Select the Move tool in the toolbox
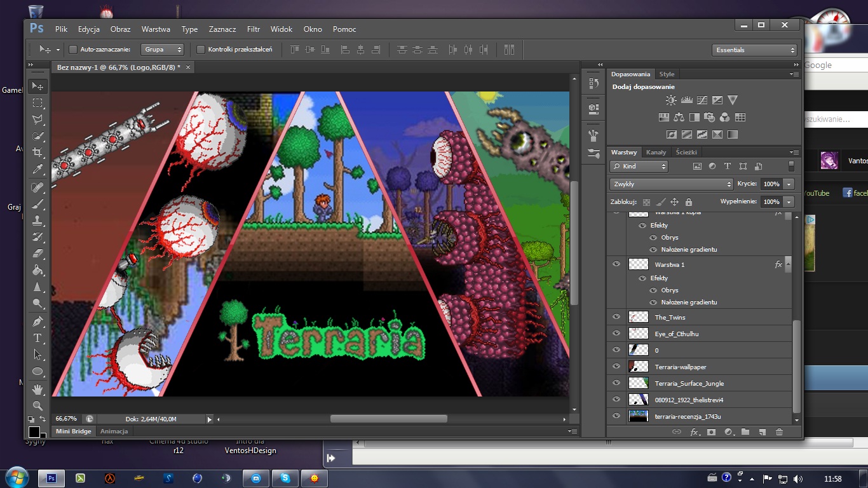868x488 pixels. point(38,86)
